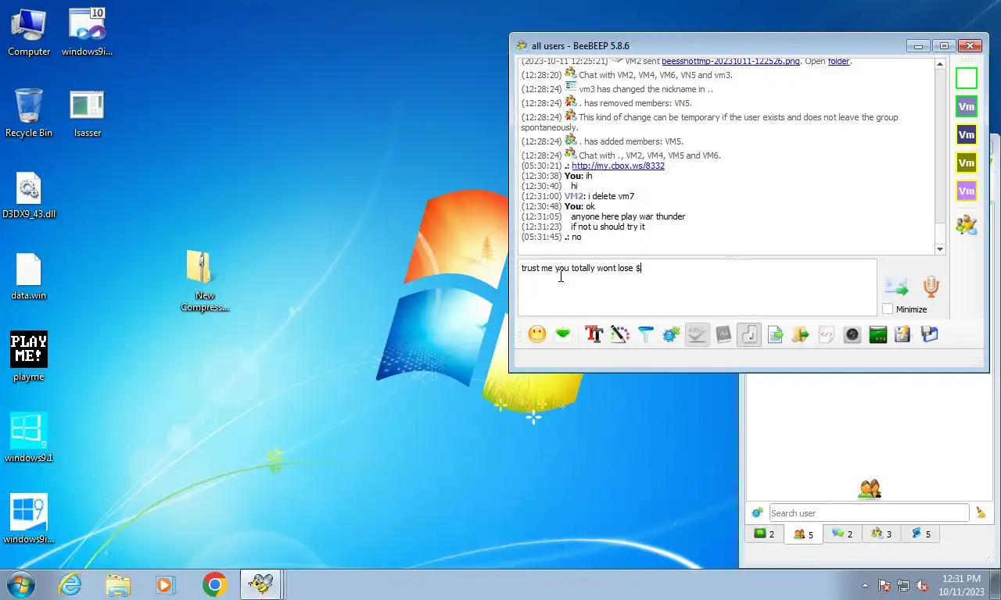Click the muted volume tray icon
1001x600 pixels.
(x=922, y=585)
